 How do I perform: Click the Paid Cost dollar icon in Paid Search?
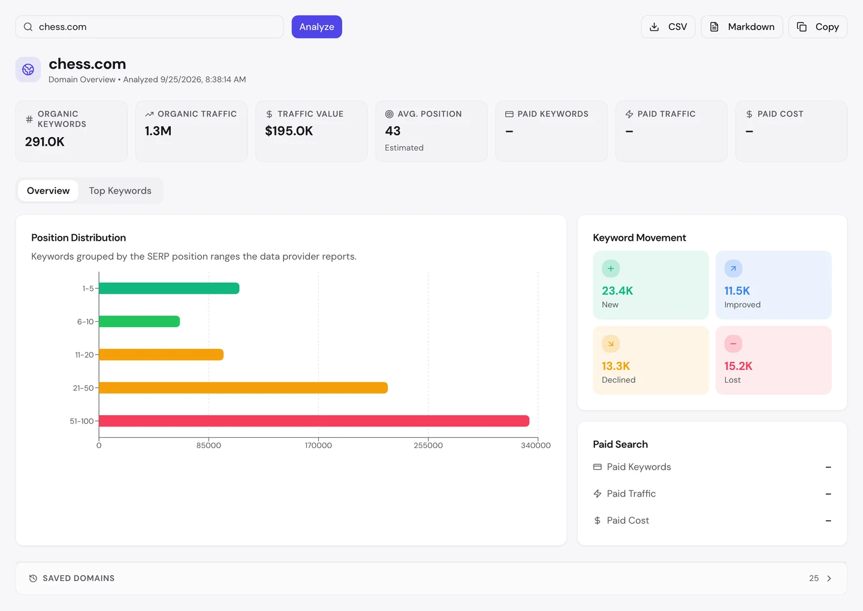[598, 521]
